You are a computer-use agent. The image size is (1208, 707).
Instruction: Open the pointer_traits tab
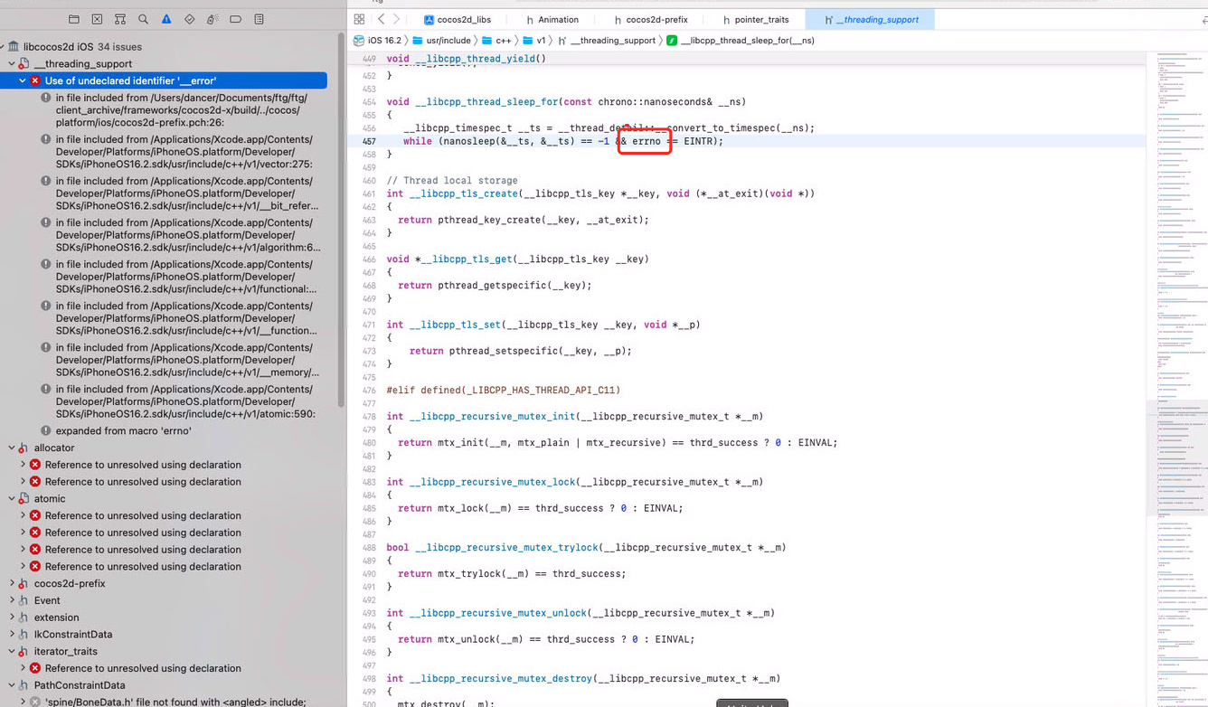756,19
